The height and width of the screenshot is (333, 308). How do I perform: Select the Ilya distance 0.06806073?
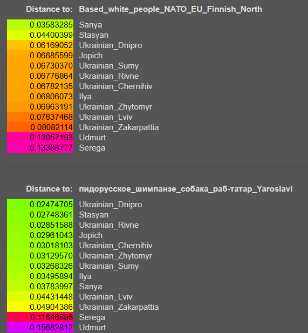pyautogui.click(x=40, y=97)
